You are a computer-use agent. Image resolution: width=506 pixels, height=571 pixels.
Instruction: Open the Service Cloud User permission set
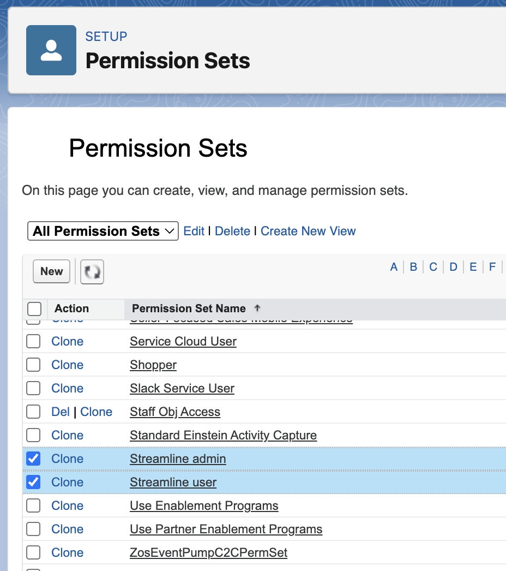click(183, 341)
